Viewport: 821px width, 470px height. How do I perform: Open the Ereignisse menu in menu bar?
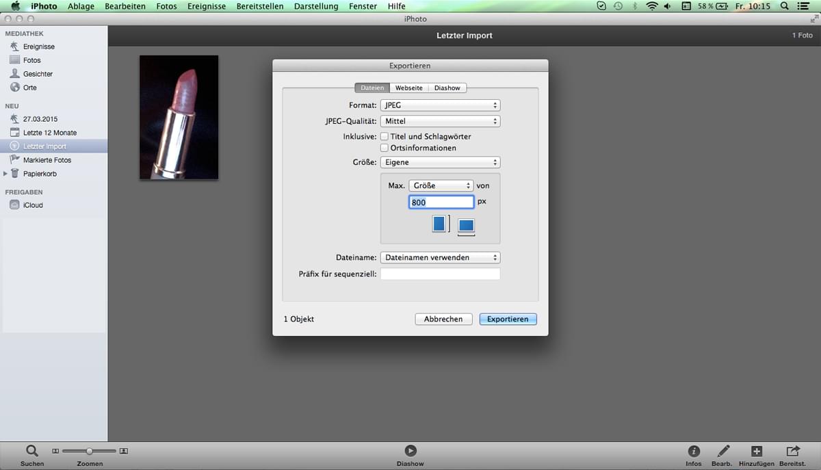click(207, 6)
